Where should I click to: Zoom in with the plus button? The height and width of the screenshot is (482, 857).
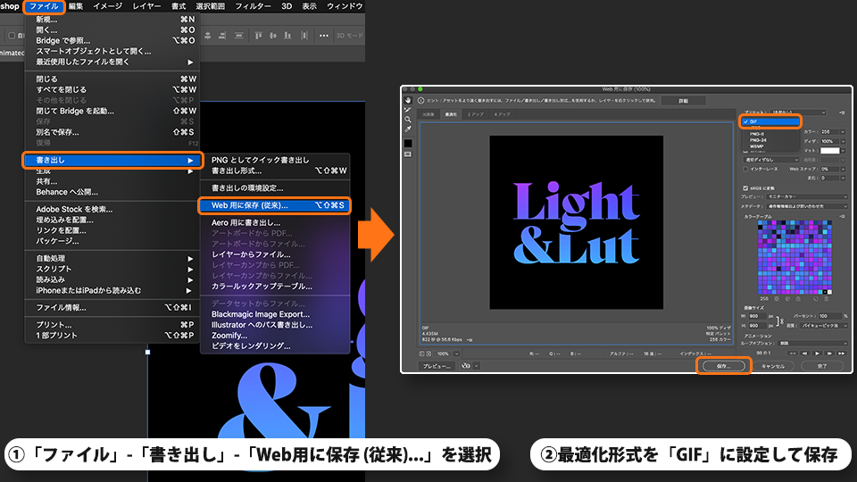tap(428, 353)
